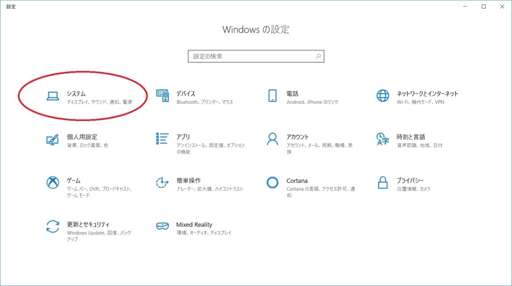
Task: Click the 位置情報、カメラ description
Action: tap(413, 189)
